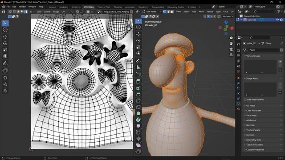
Task: Click the pan hand icon in the viewport
Action: tap(231, 44)
